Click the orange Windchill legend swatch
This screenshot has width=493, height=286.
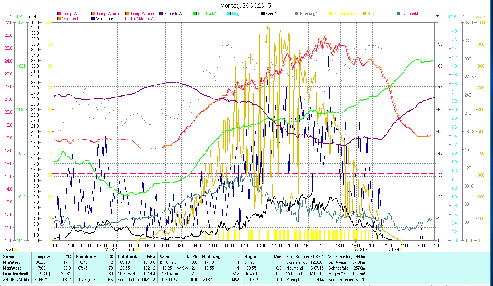59,19
